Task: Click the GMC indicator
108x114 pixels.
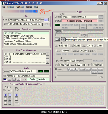Action: click(x=83, y=25)
